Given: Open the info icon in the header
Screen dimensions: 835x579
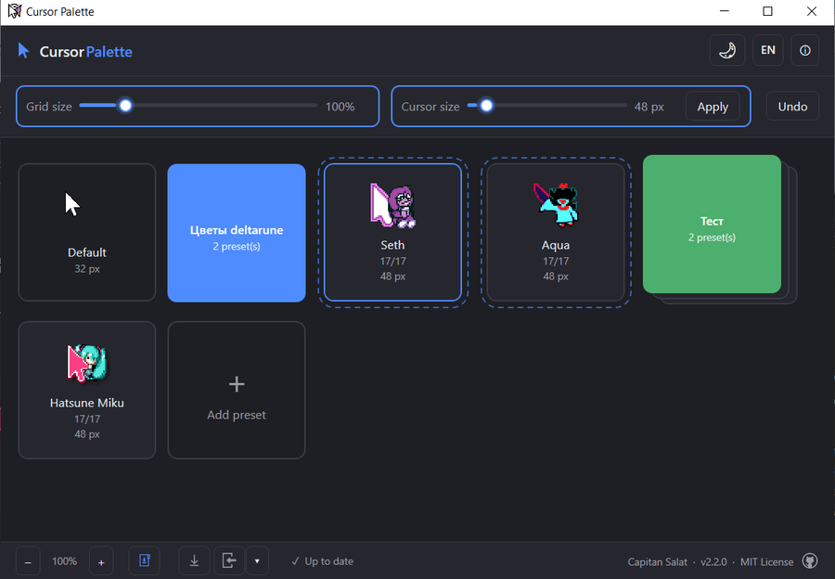Looking at the screenshot, I should point(804,50).
